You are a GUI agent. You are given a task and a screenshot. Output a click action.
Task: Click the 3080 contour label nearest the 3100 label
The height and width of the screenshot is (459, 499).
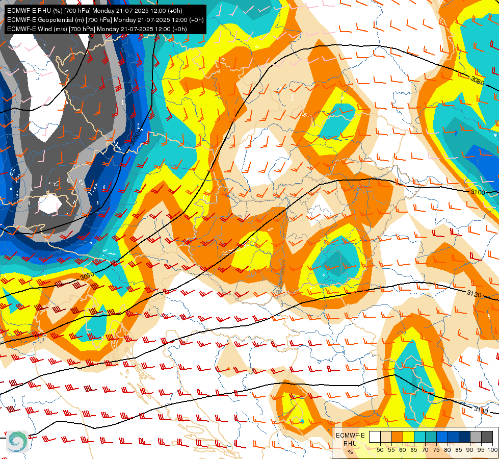pyautogui.click(x=478, y=81)
